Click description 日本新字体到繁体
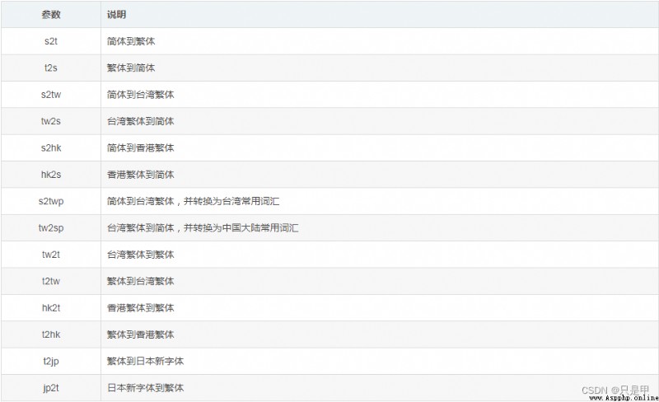This screenshot has width=659, height=402. click(x=146, y=388)
